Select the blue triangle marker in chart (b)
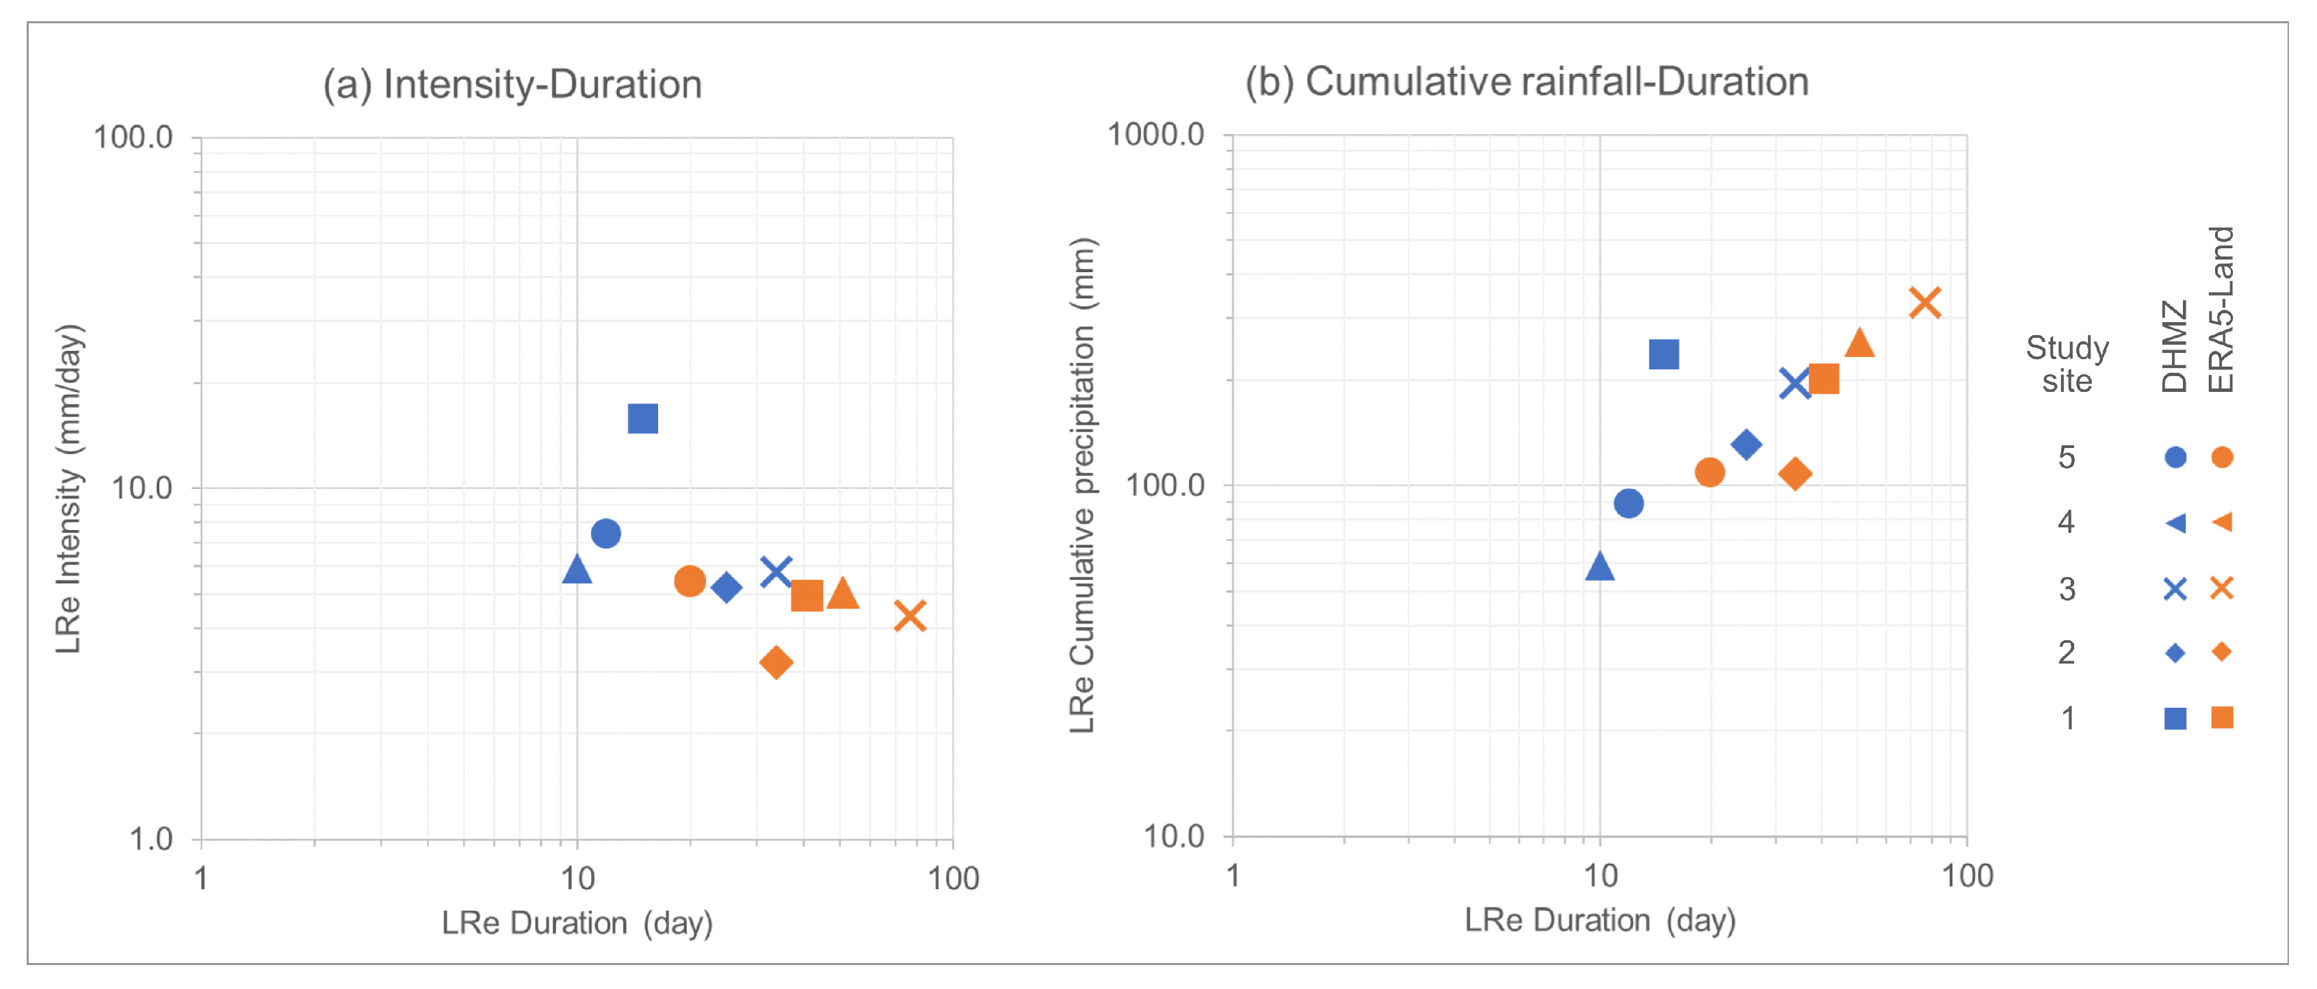The image size is (2317, 989). pos(1599,566)
